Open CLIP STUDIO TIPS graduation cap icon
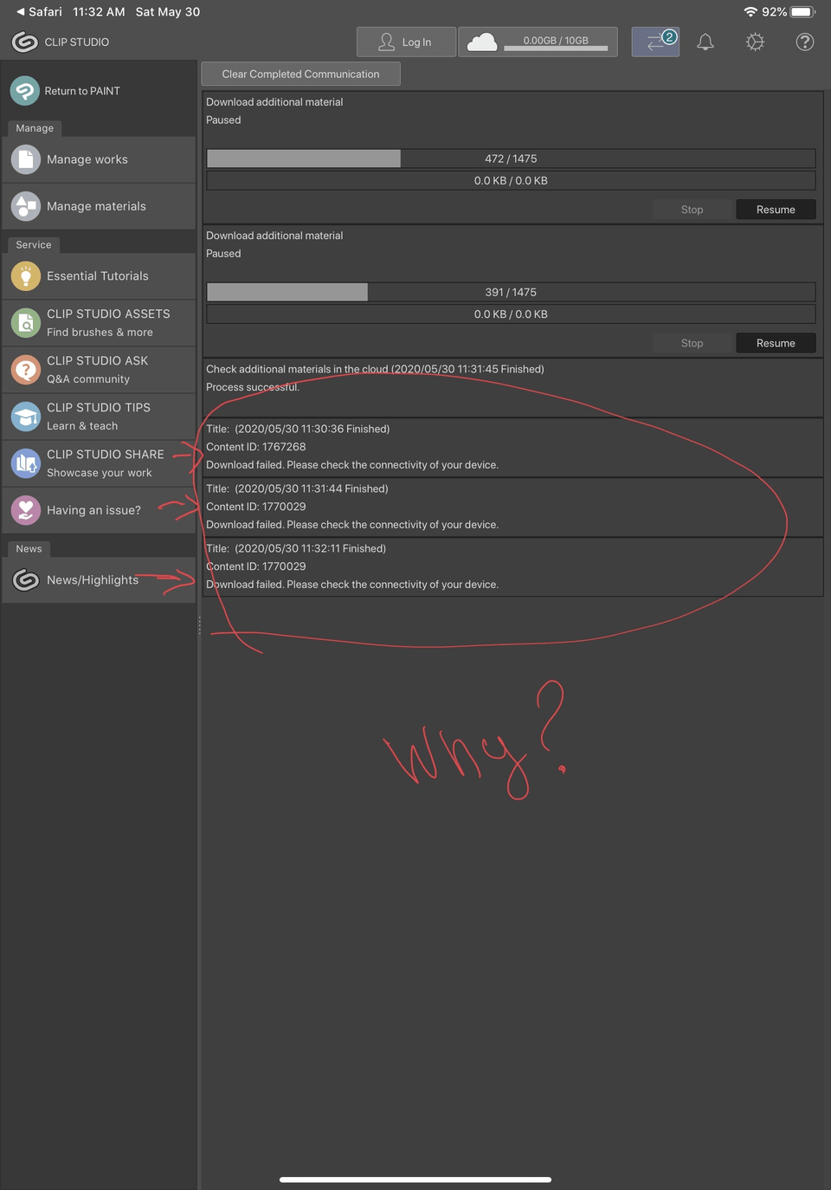The image size is (831, 1190). (26, 417)
